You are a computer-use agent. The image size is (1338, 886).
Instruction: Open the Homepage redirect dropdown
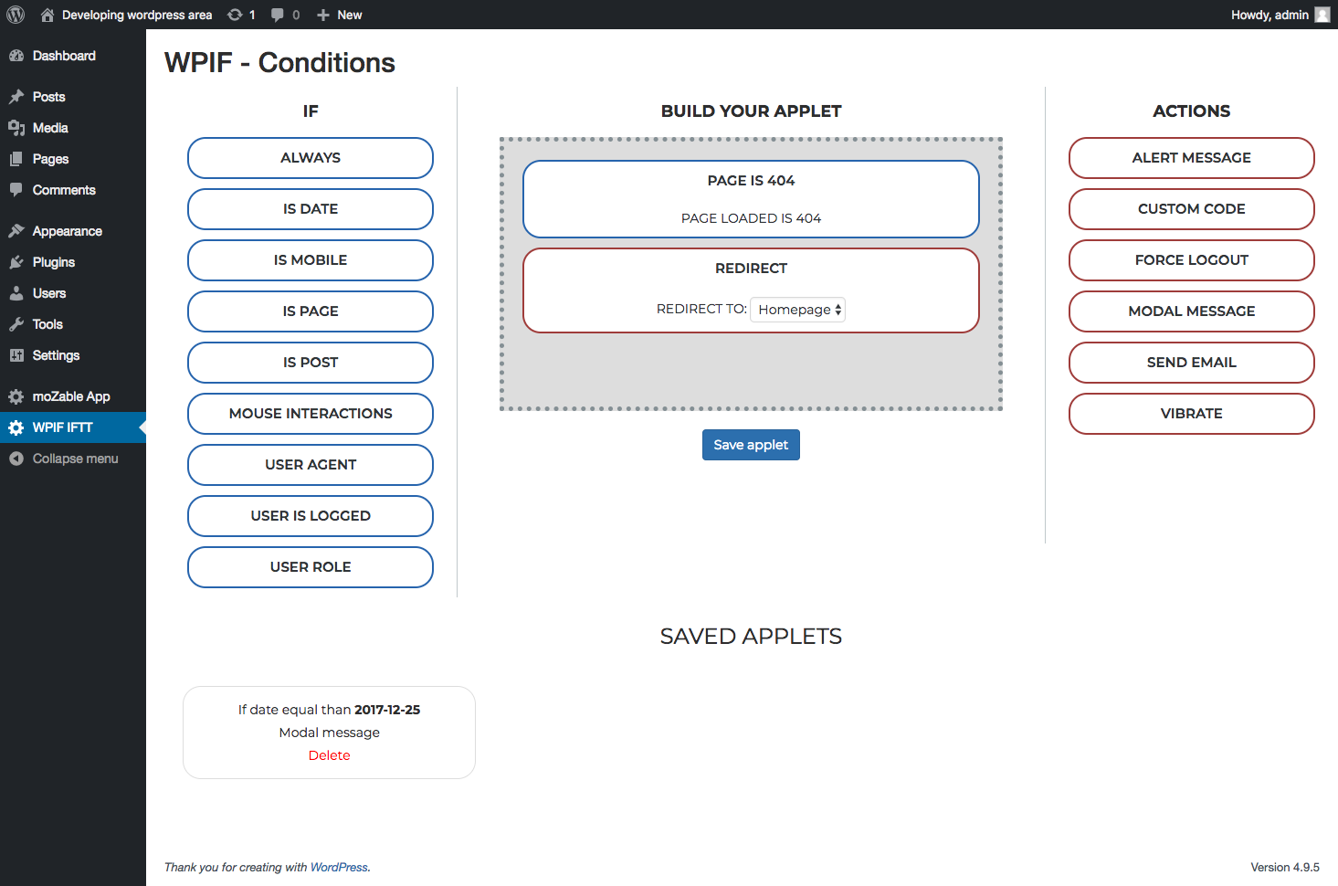796,310
